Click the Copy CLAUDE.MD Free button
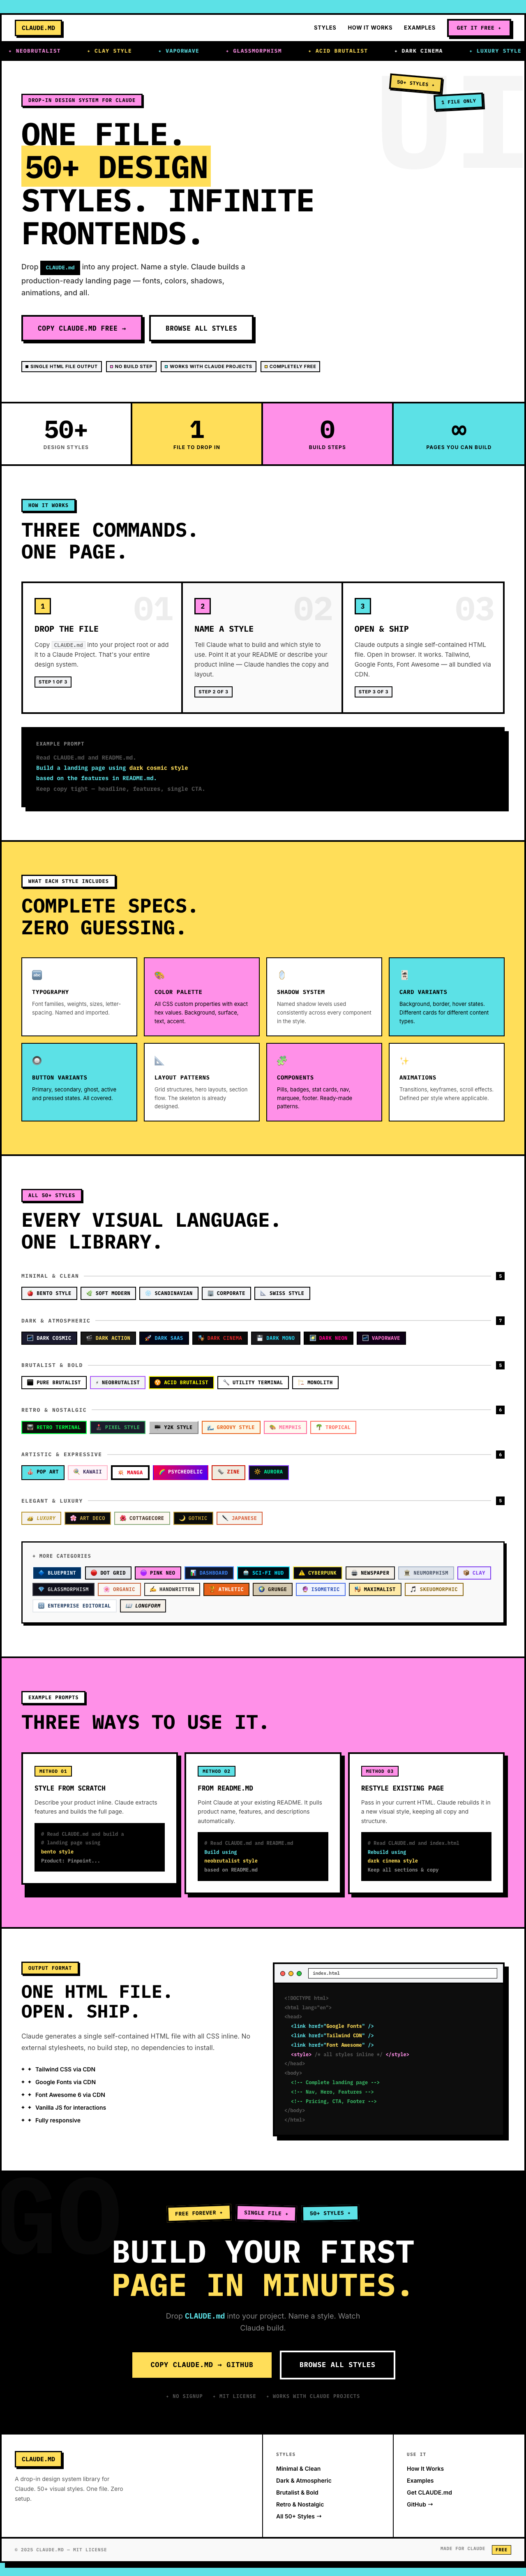This screenshot has width=526, height=2576. point(82,328)
